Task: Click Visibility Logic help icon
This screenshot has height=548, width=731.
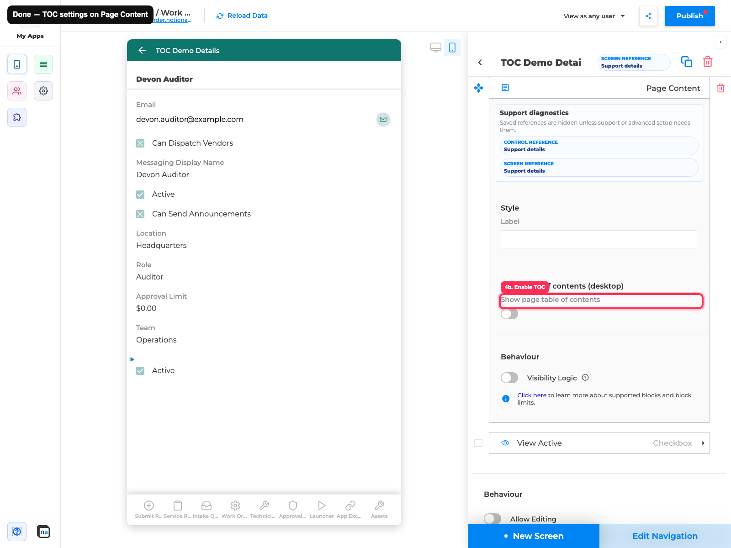Action: coord(585,378)
